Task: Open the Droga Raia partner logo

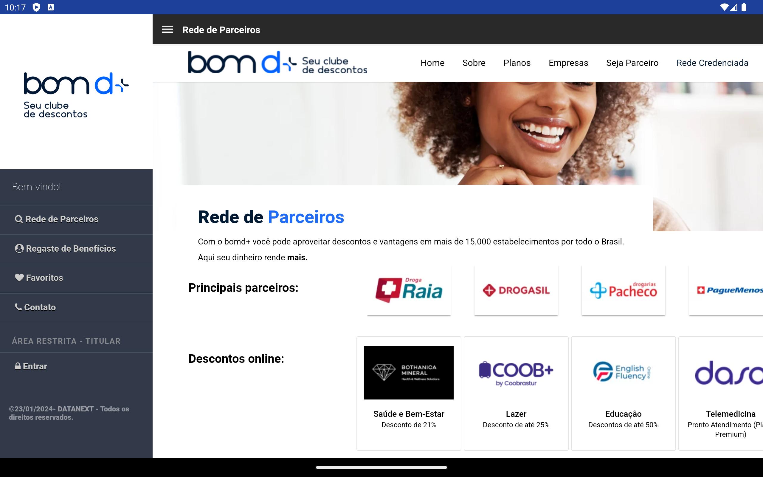Action: tap(409, 290)
